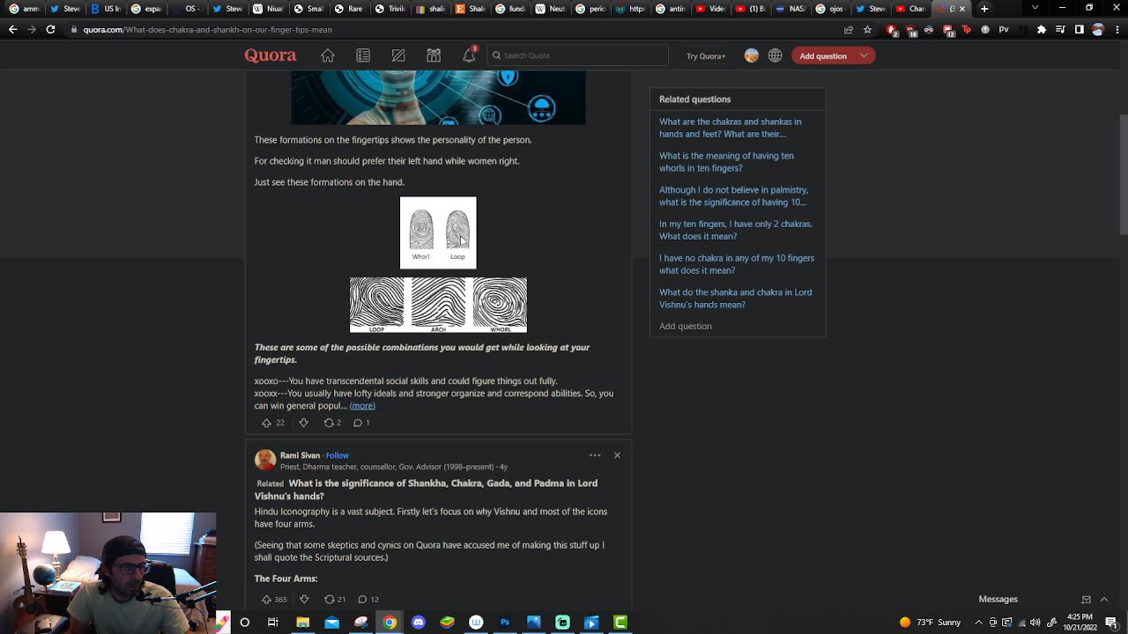Open 'Although I do not believe in palmistry' question
This screenshot has width=1128, height=634.
tap(733, 195)
